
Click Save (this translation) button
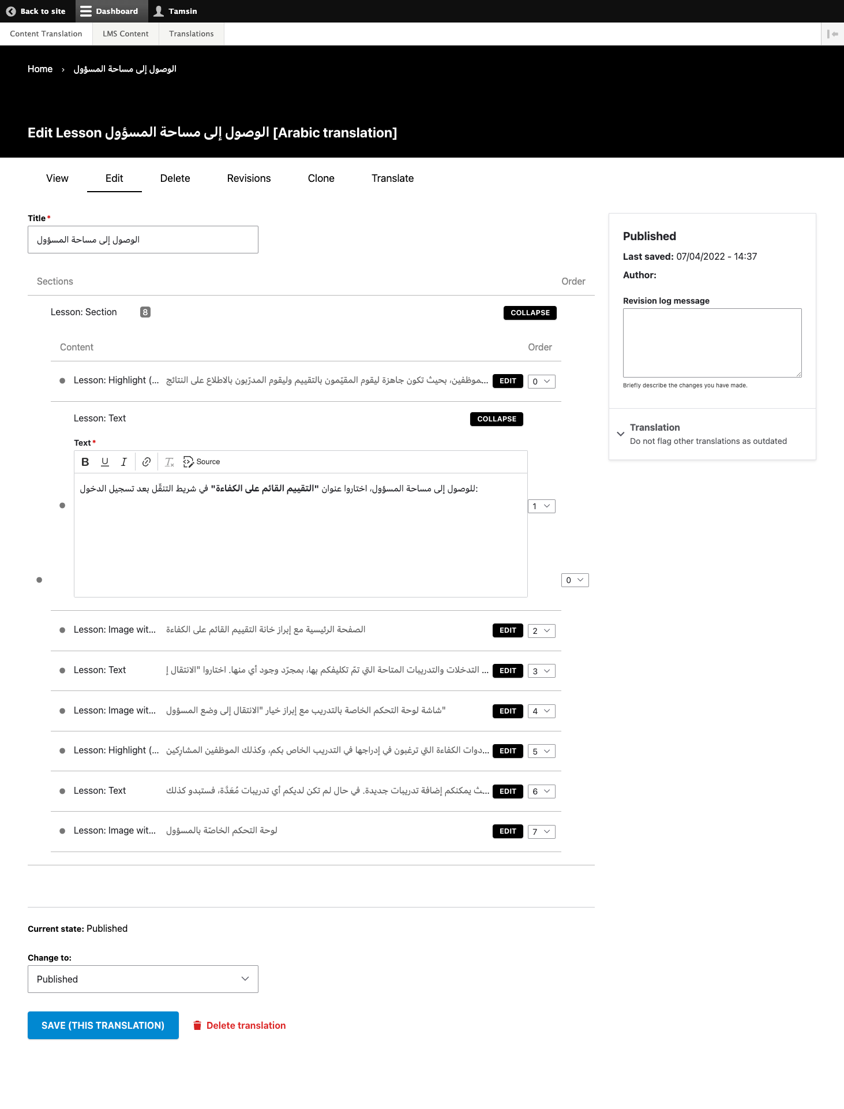point(103,1025)
